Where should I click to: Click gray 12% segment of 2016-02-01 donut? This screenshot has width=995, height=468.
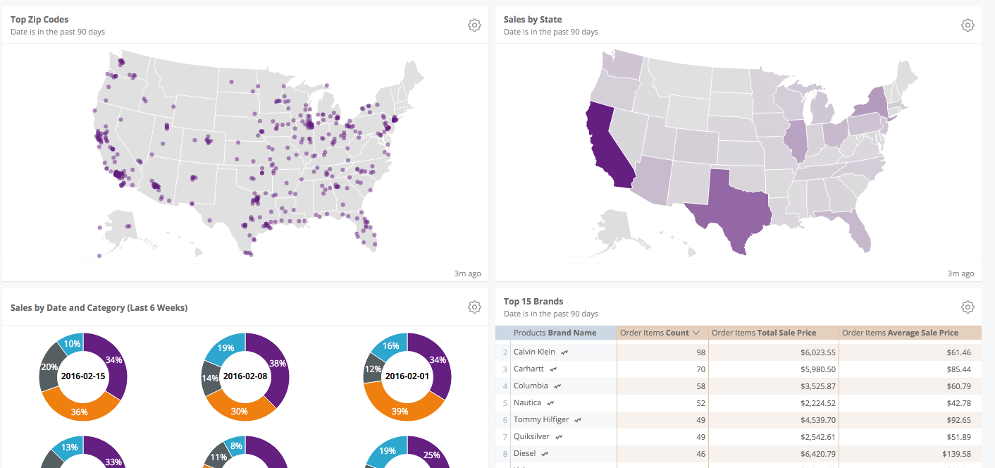pos(372,369)
